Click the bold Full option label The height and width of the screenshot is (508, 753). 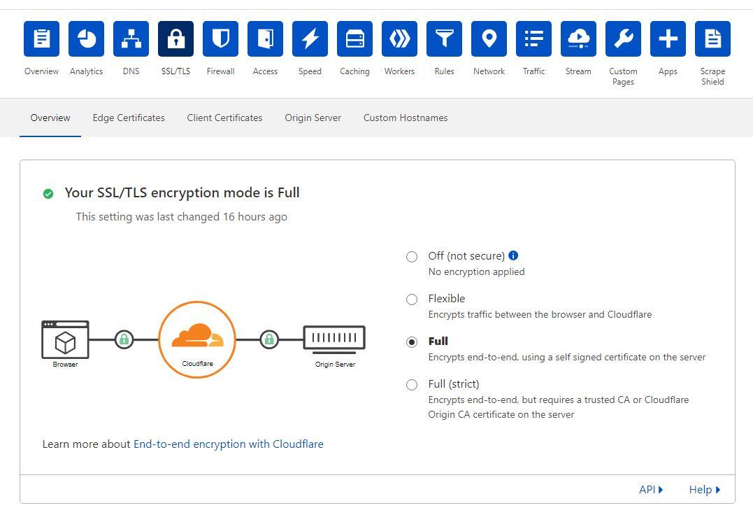[438, 341]
